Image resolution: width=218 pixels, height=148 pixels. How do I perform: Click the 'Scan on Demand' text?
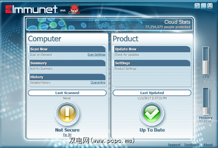pos(41,55)
